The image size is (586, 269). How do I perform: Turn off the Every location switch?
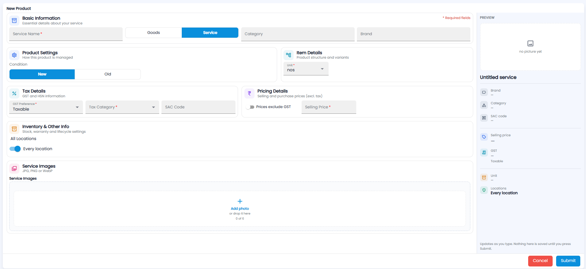15,149
